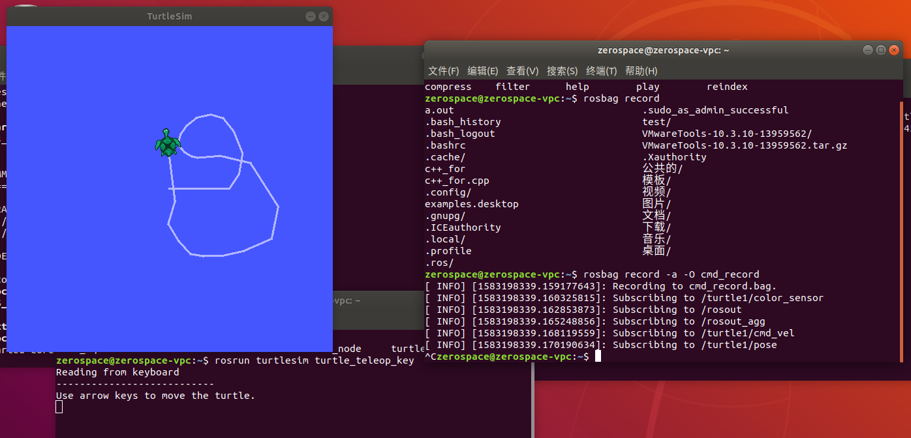Click the '.local/' entry

445,239
